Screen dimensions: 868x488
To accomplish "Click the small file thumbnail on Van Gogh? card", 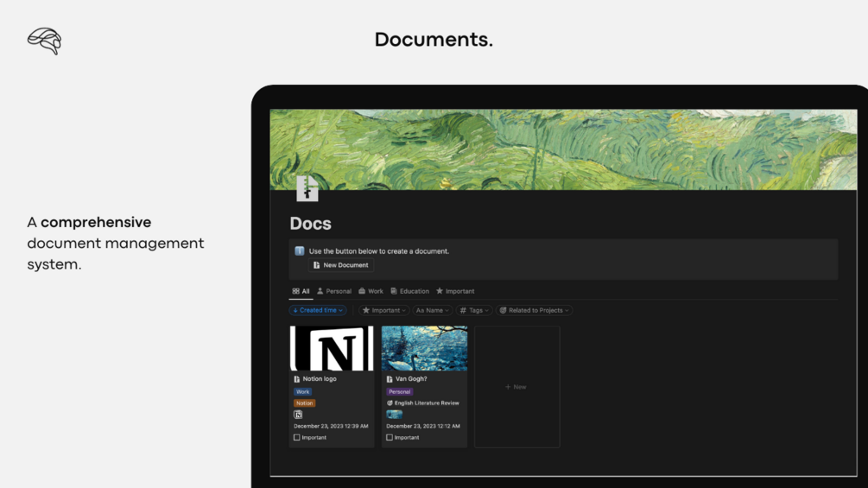I will tap(394, 415).
